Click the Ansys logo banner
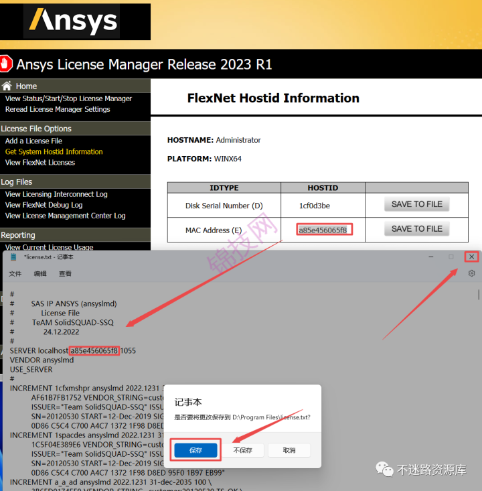The image size is (482, 491). pos(75,21)
